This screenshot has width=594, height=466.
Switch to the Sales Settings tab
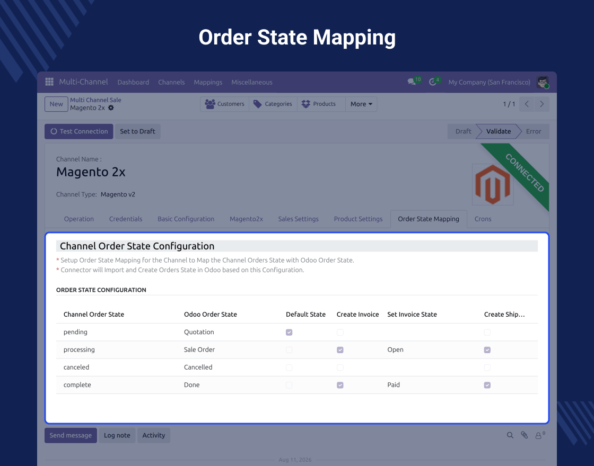click(x=298, y=219)
